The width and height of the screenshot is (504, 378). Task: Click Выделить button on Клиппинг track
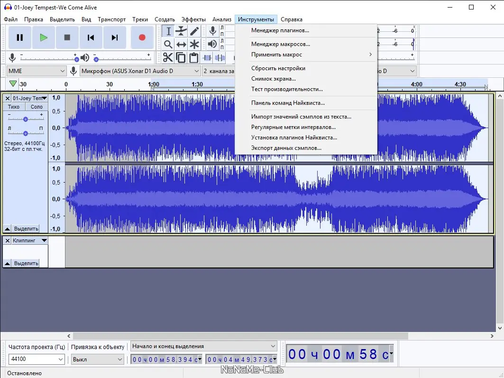(26, 263)
